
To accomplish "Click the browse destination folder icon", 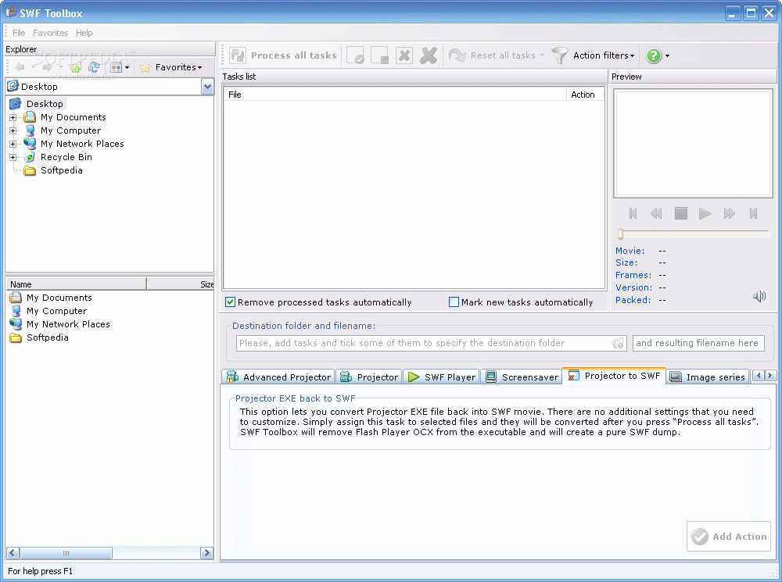I will point(619,343).
